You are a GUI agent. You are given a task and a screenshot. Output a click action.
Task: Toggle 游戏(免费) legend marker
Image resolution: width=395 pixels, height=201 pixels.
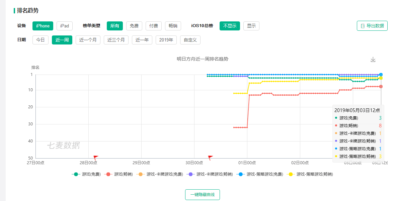coord(76,174)
